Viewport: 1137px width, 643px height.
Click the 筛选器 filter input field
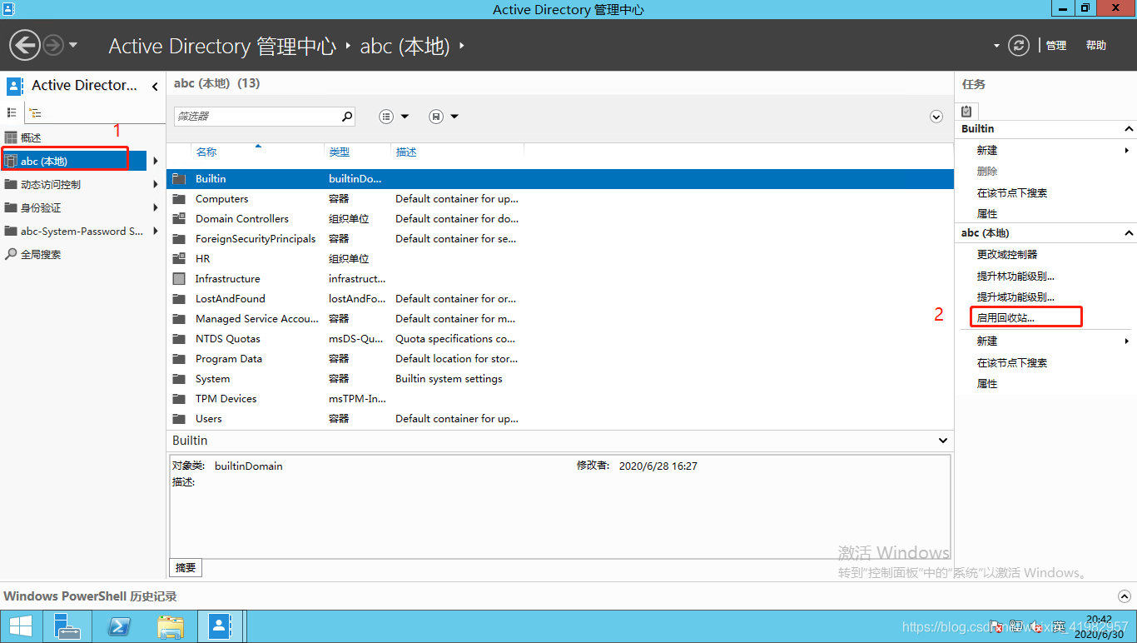[x=256, y=117]
